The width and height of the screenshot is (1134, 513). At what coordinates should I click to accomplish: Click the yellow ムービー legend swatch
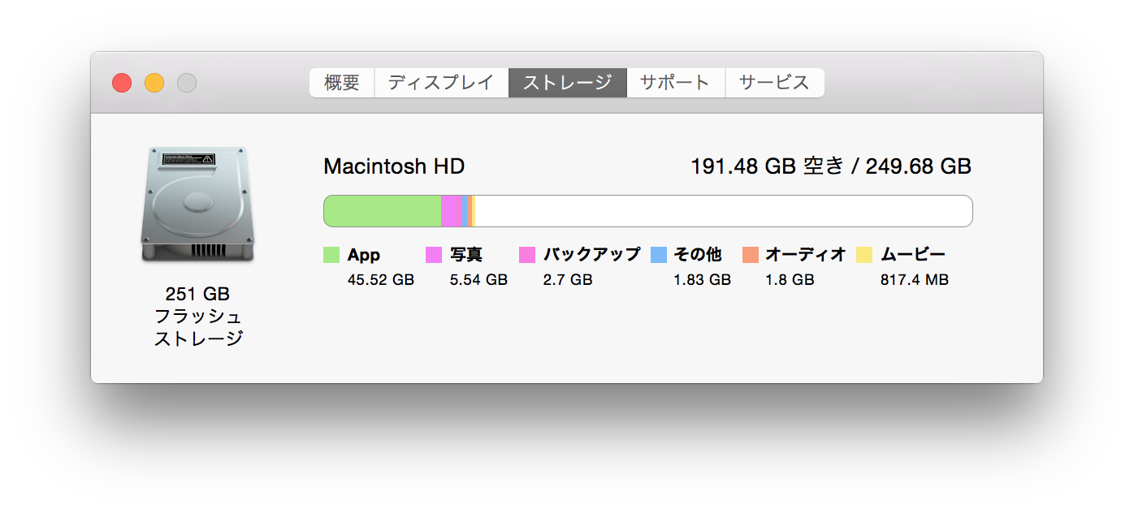(x=864, y=255)
